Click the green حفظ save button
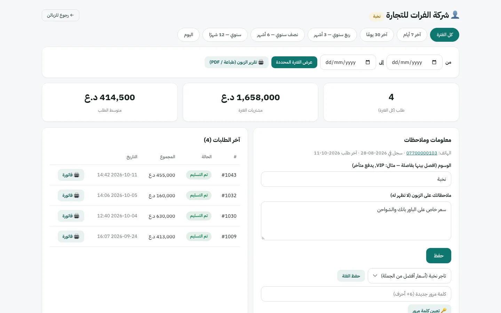 [439, 256]
